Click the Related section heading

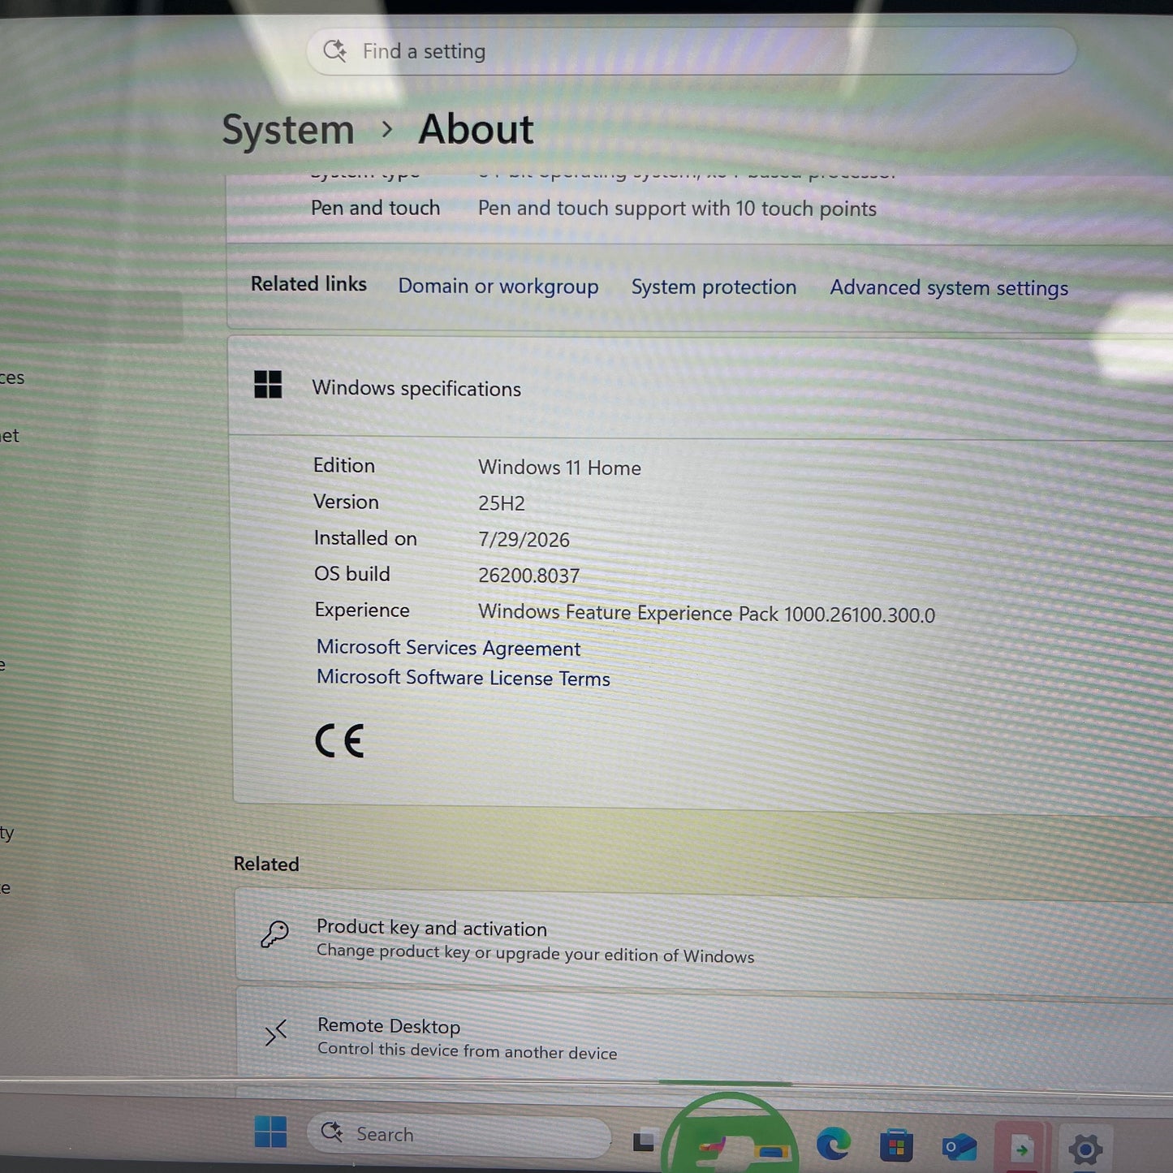[x=266, y=864]
